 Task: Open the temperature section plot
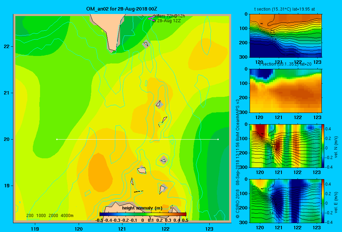pos(286,36)
